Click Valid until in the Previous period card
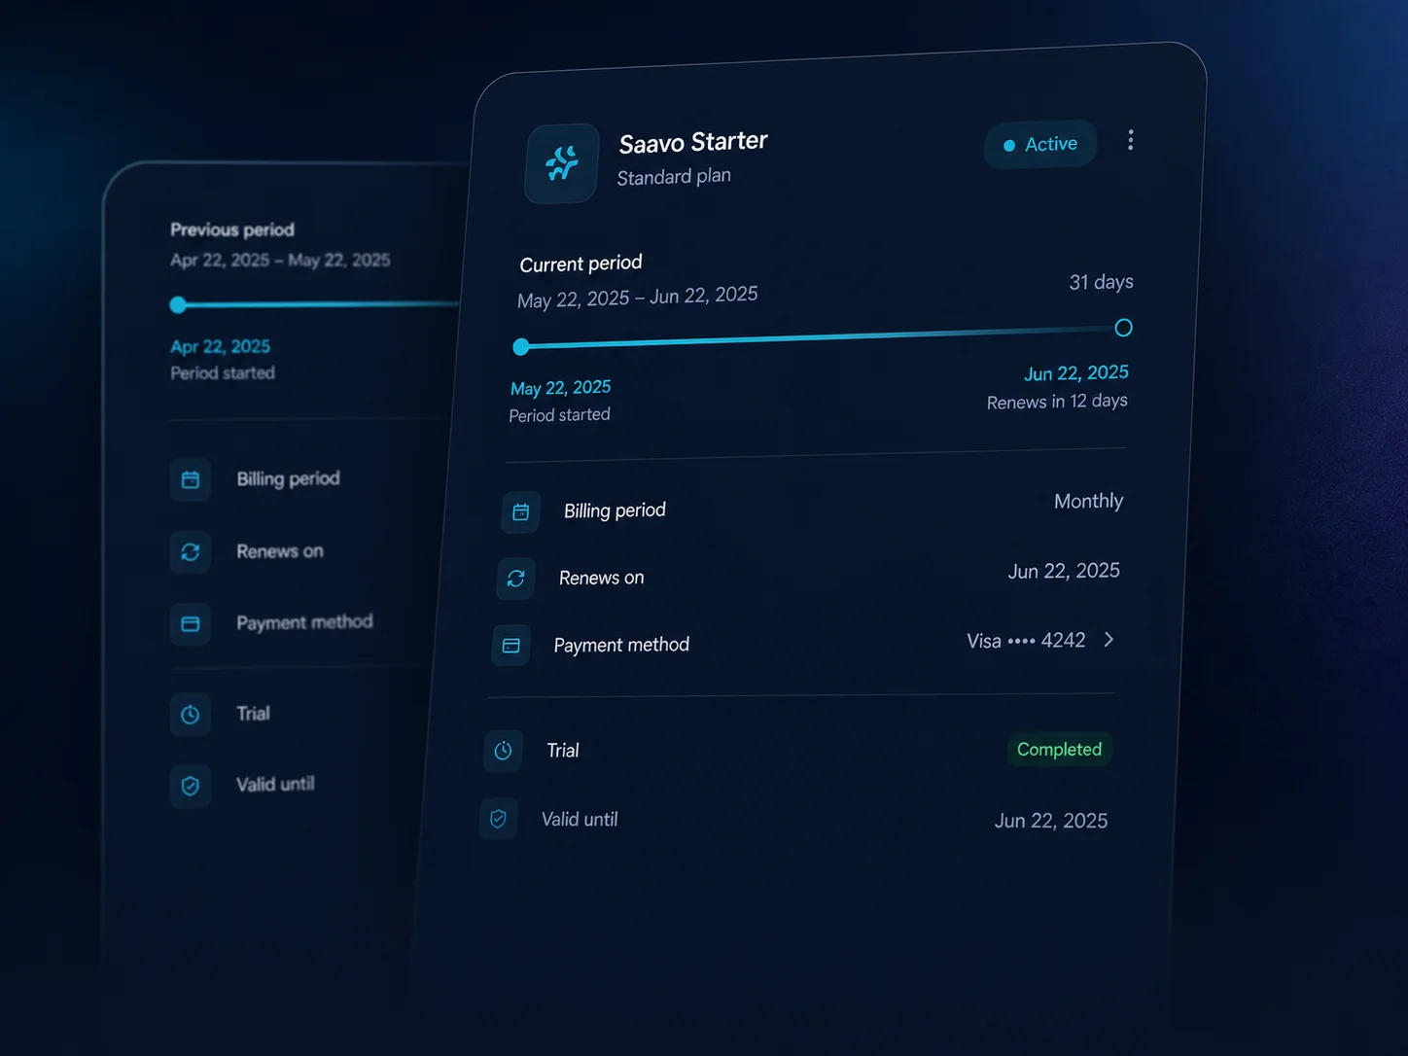This screenshot has width=1408, height=1056. [x=275, y=784]
